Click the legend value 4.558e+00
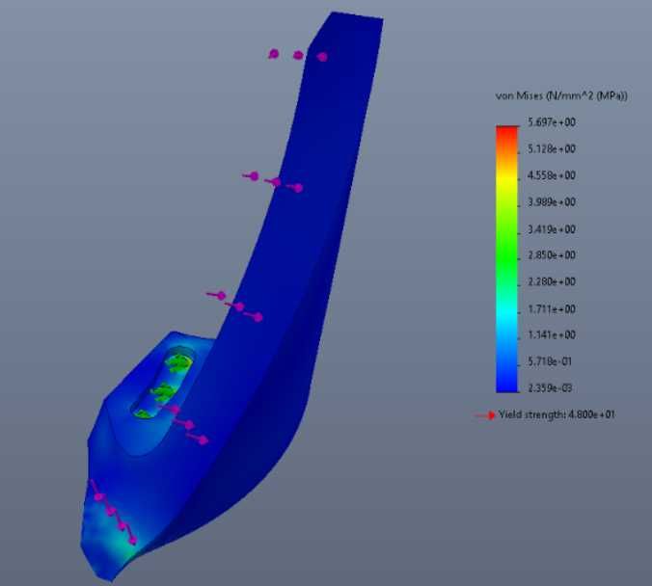The image size is (652, 586). coord(552,175)
